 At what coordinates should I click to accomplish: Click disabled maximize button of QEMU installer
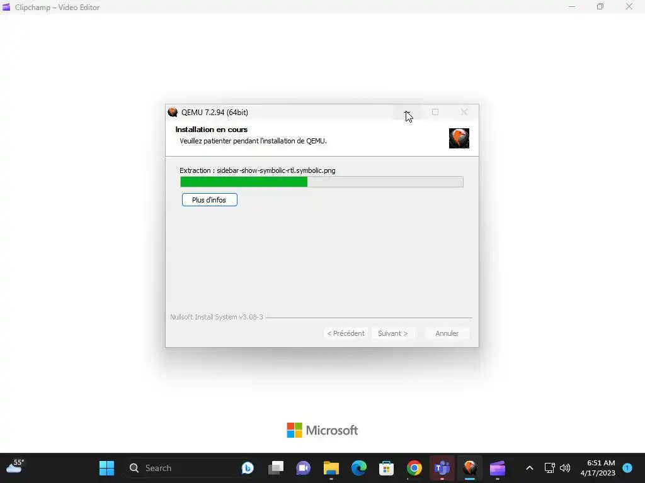435,112
